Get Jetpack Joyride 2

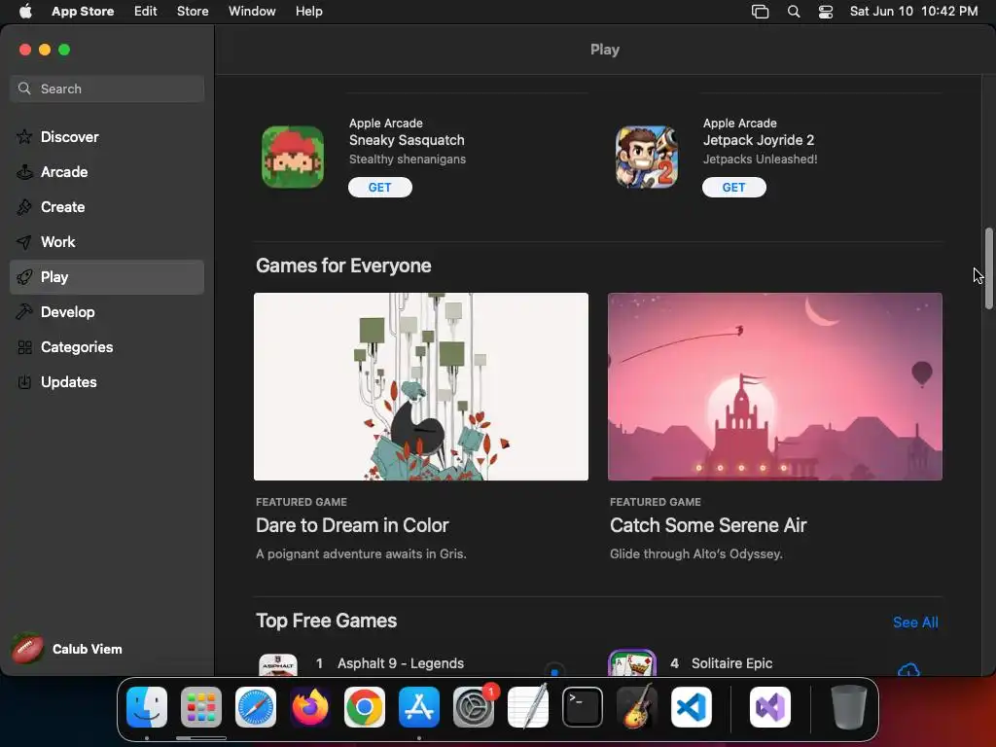[x=733, y=188]
